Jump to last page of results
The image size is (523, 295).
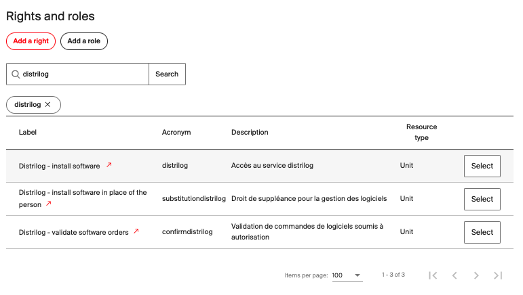pyautogui.click(x=498, y=275)
